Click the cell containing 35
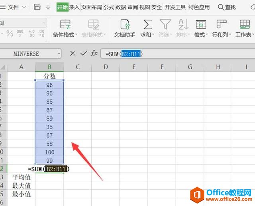255x206 pixels. coord(49,127)
